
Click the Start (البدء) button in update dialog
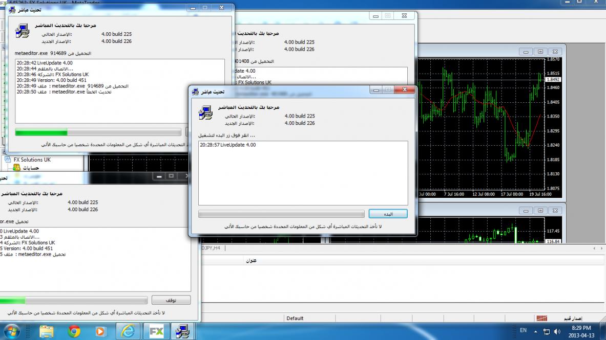388,214
